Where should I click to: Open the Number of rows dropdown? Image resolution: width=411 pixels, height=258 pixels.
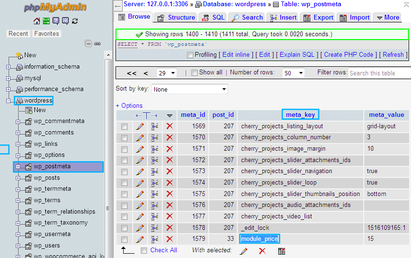click(x=293, y=73)
